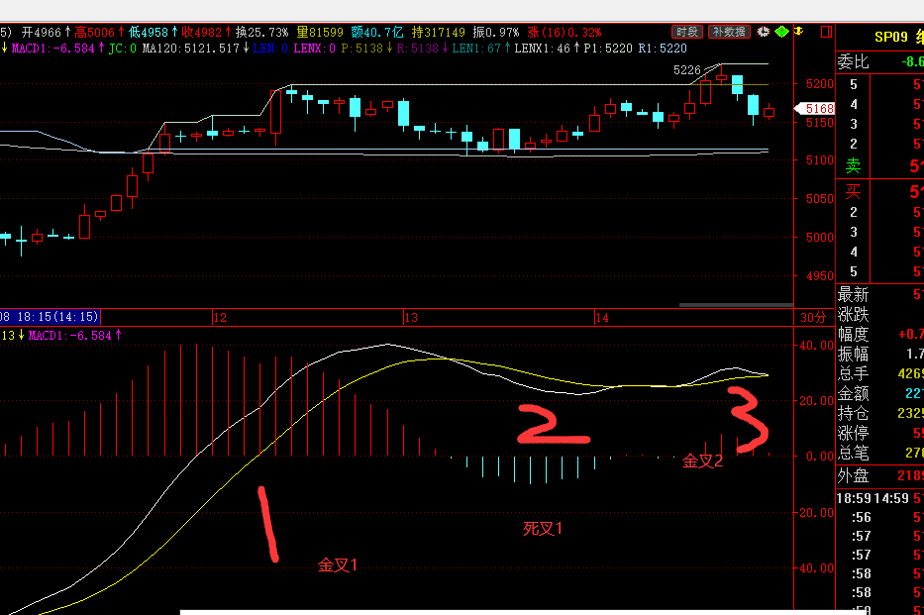
Task: Click the 5100 price axis label
Action: [x=820, y=160]
